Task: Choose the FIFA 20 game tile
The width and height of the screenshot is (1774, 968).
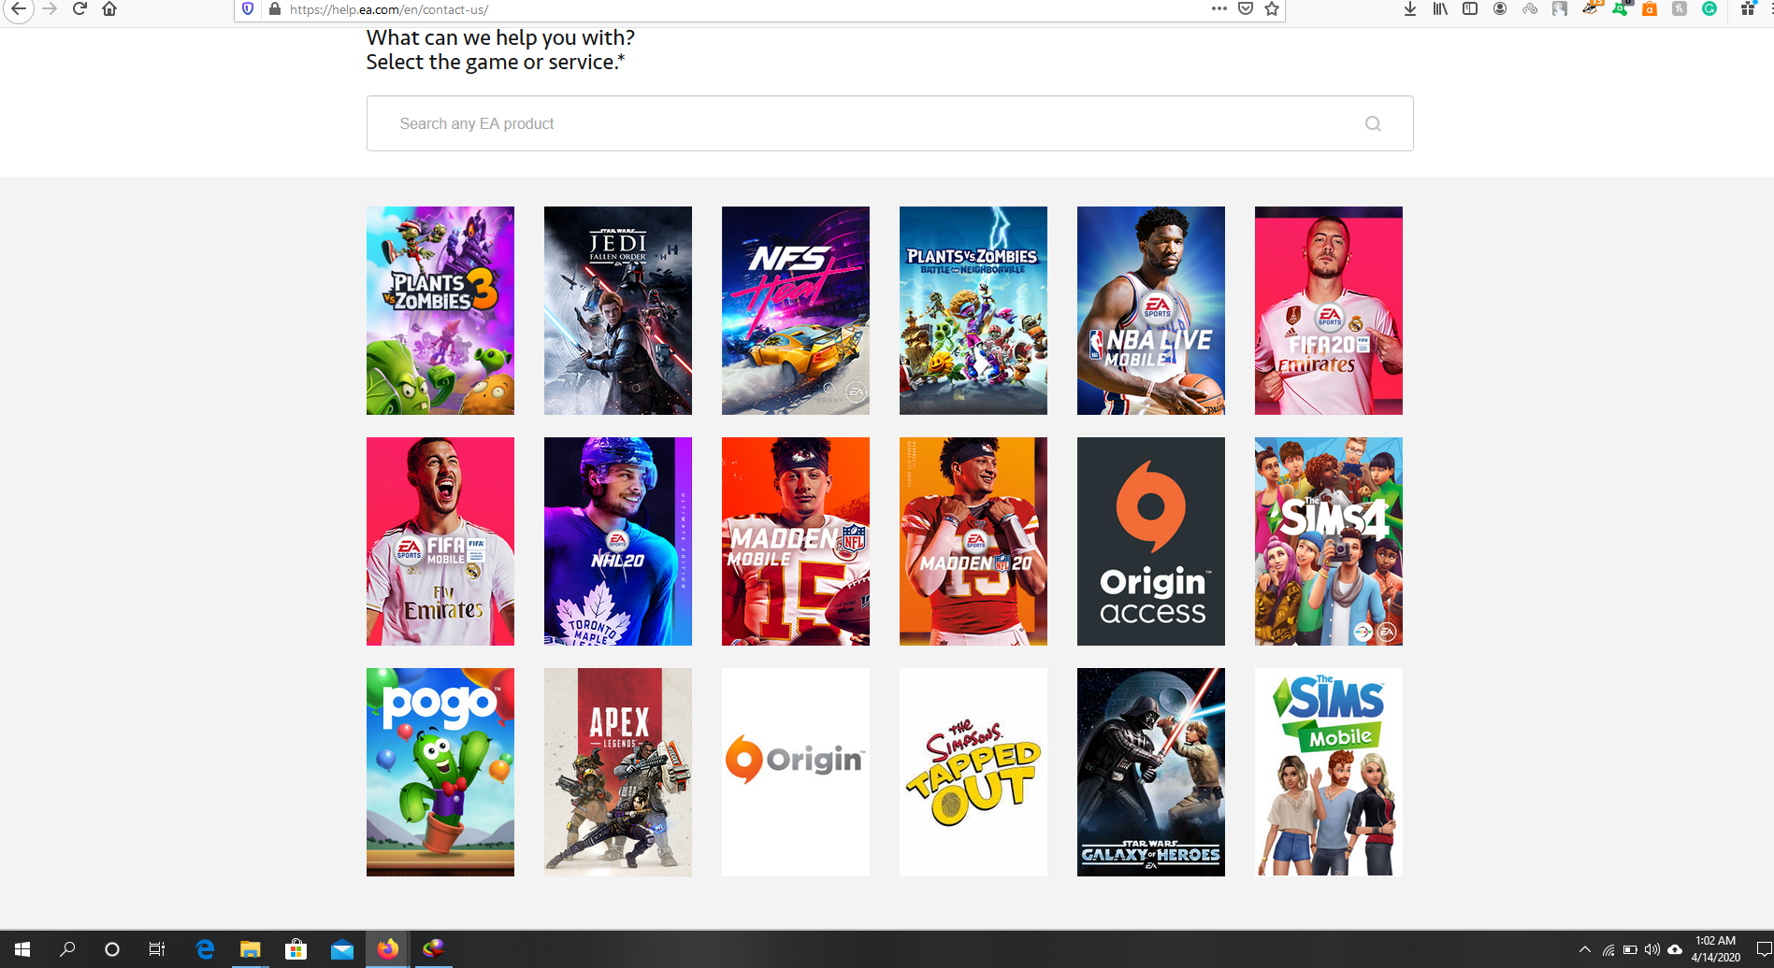Action: click(x=1329, y=310)
